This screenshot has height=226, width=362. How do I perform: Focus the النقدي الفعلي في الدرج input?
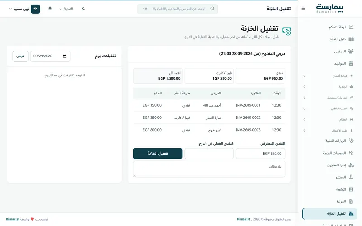tap(209, 153)
